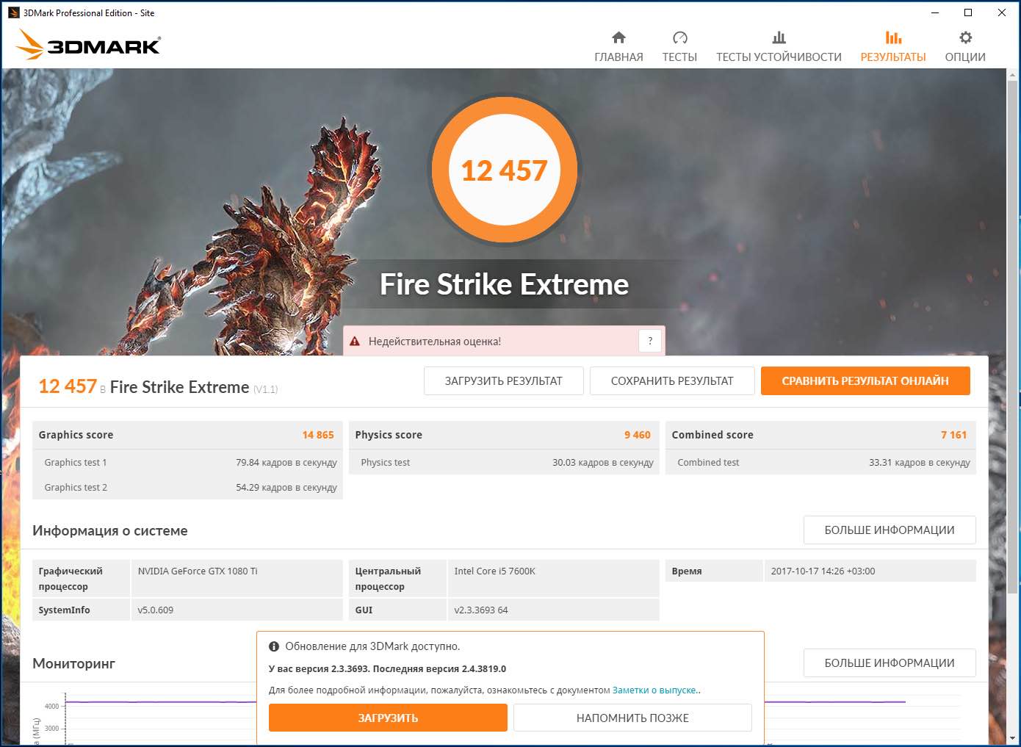Viewport: 1021px width, 747px height.
Task: Click the home icon above ГЛАВНАЯ
Action: (x=618, y=37)
